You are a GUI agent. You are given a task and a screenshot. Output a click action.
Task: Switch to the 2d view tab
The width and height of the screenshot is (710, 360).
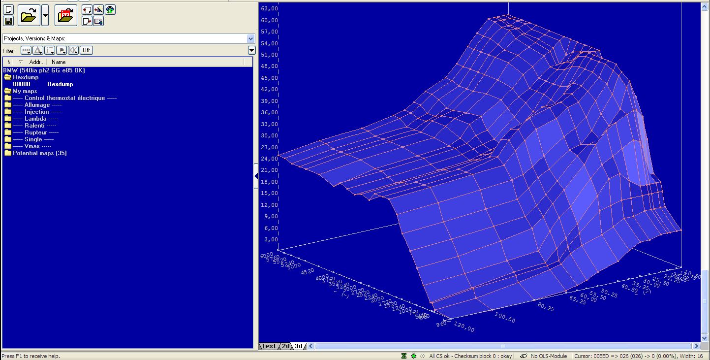click(286, 346)
